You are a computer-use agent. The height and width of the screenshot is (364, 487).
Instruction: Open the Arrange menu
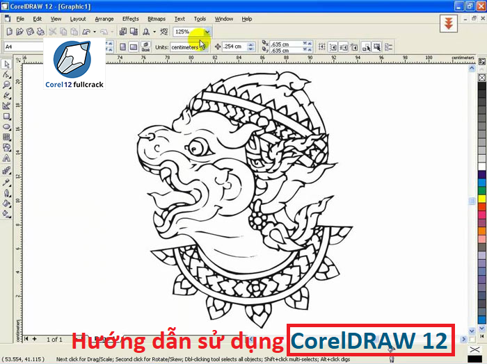pyautogui.click(x=104, y=19)
